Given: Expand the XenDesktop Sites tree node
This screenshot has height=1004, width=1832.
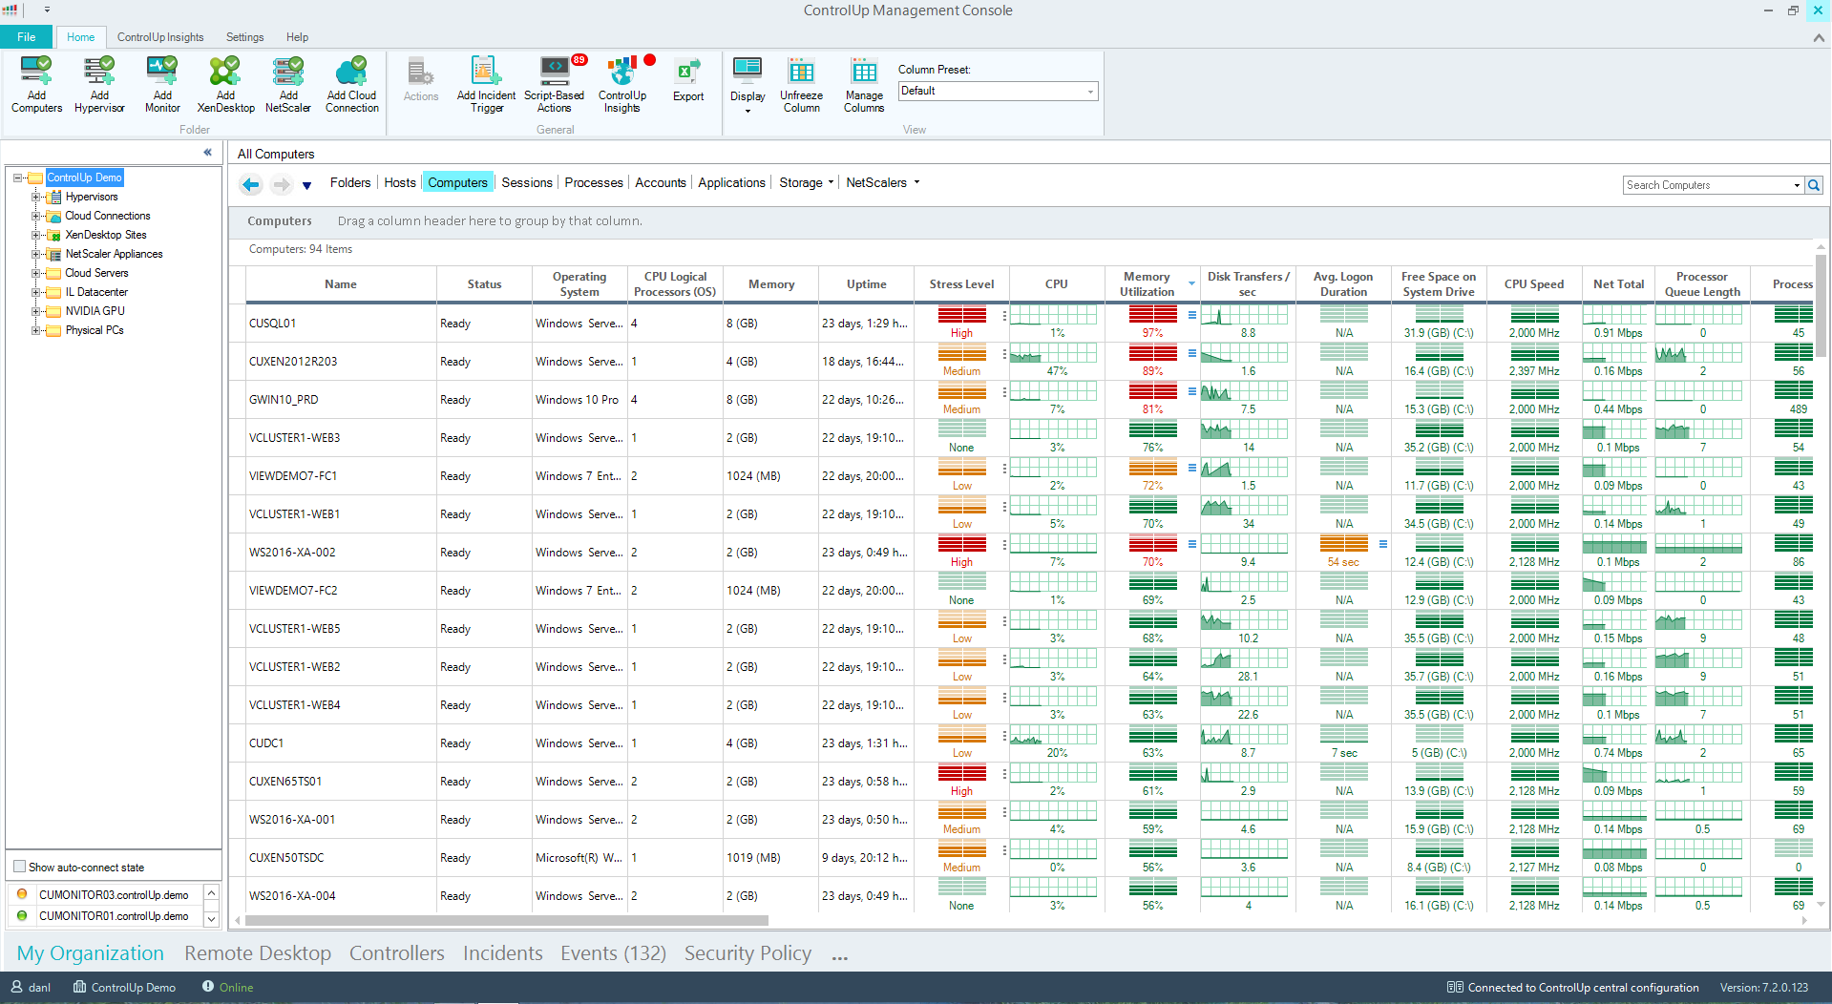Looking at the screenshot, I should coord(36,235).
